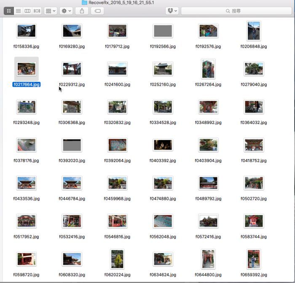Click the file name label f0392020.jpg
The width and height of the screenshot is (295, 283).
[72, 161]
